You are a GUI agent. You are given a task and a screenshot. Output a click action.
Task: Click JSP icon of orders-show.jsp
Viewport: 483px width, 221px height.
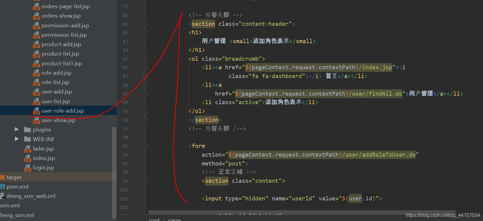36,16
